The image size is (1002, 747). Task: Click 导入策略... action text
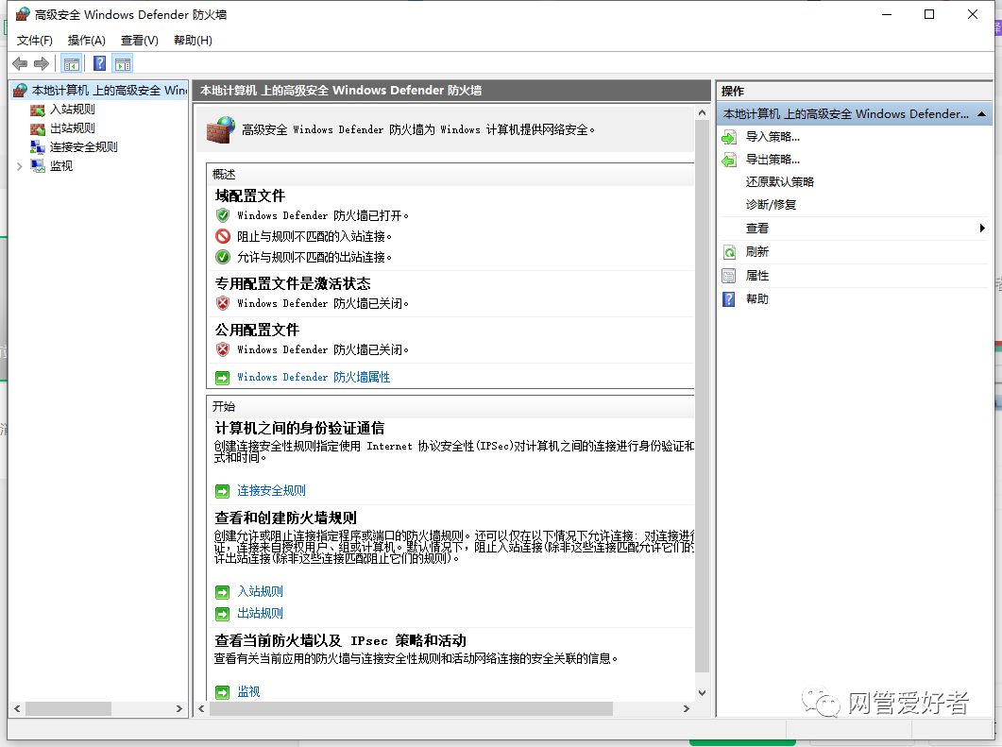click(773, 137)
